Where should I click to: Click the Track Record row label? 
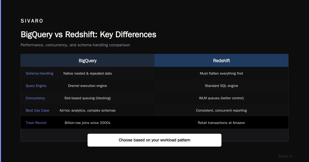click(36, 123)
